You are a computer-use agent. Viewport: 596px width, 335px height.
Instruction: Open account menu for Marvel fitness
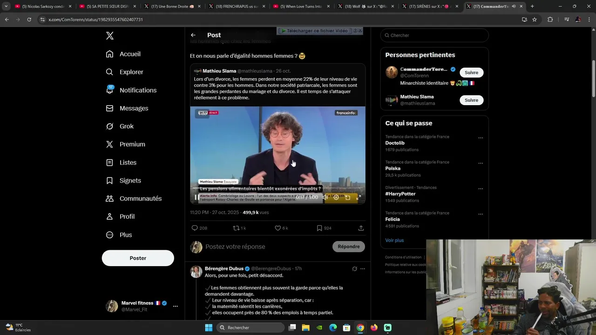(x=175, y=306)
